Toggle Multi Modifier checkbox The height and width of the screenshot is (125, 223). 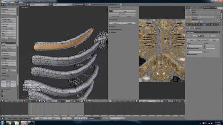[x=188, y=54]
